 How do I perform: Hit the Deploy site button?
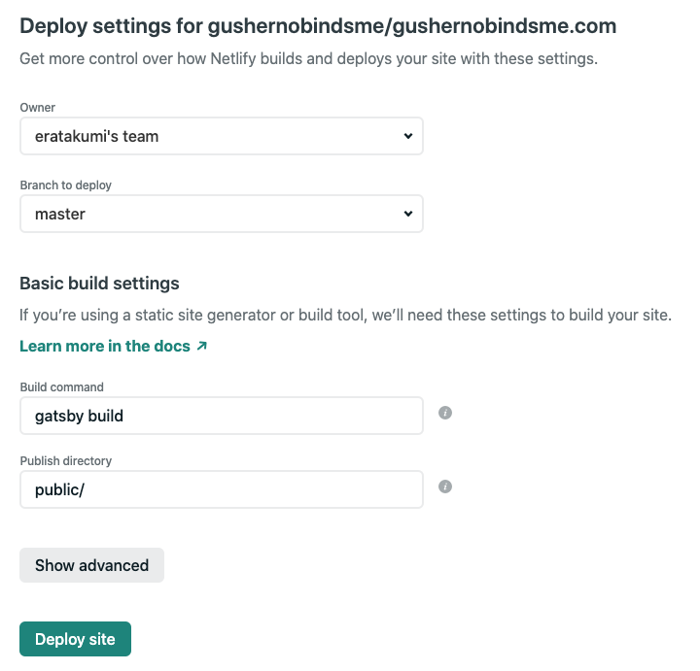point(75,639)
